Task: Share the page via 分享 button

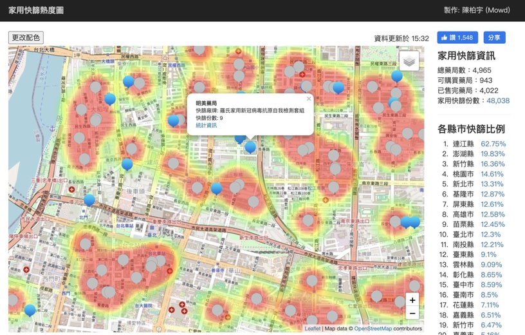Action: coord(494,37)
